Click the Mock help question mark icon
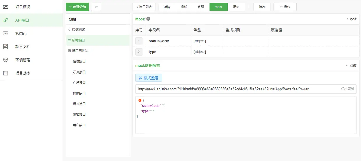Viewport: 361px width, 161px height. (x=148, y=19)
